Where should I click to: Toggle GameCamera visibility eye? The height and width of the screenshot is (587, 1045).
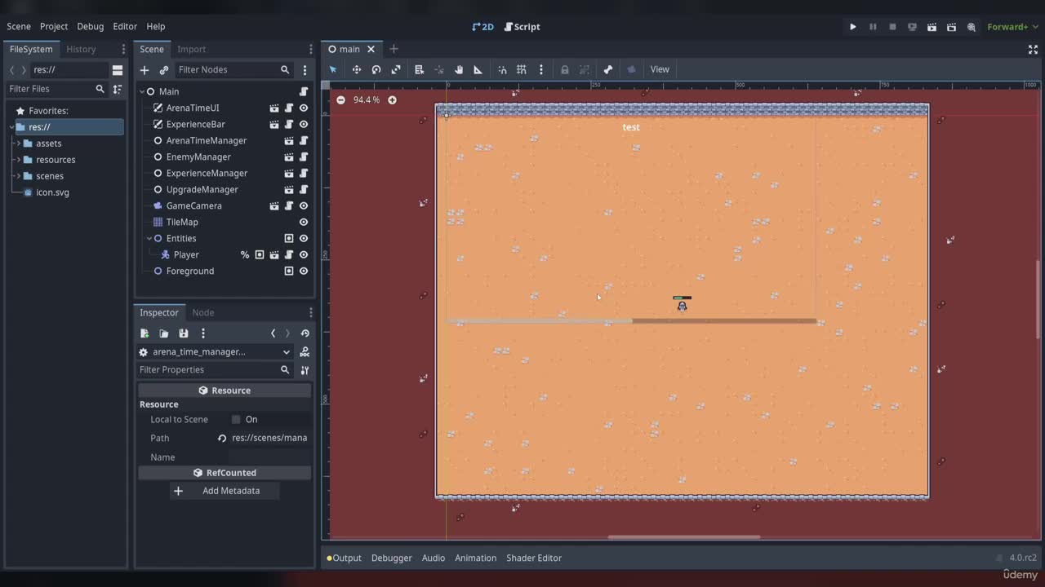304,205
